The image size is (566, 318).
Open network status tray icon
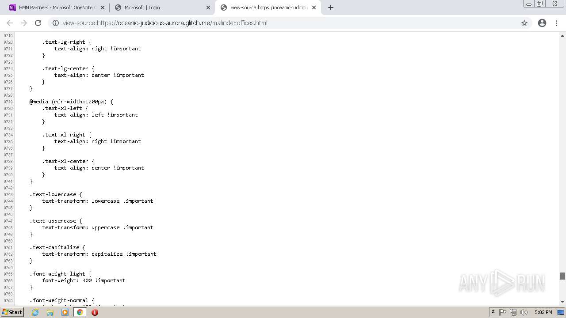point(513,312)
